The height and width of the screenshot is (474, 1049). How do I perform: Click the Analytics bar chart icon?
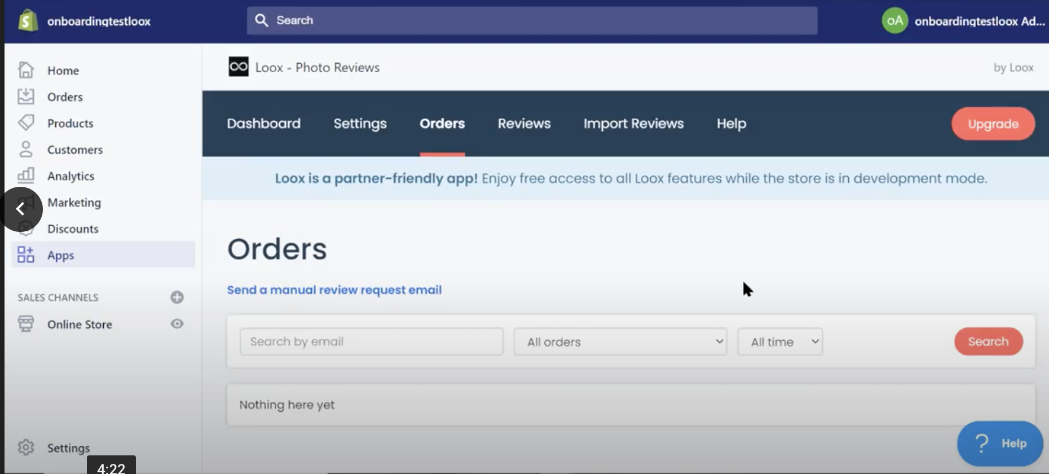tap(26, 175)
